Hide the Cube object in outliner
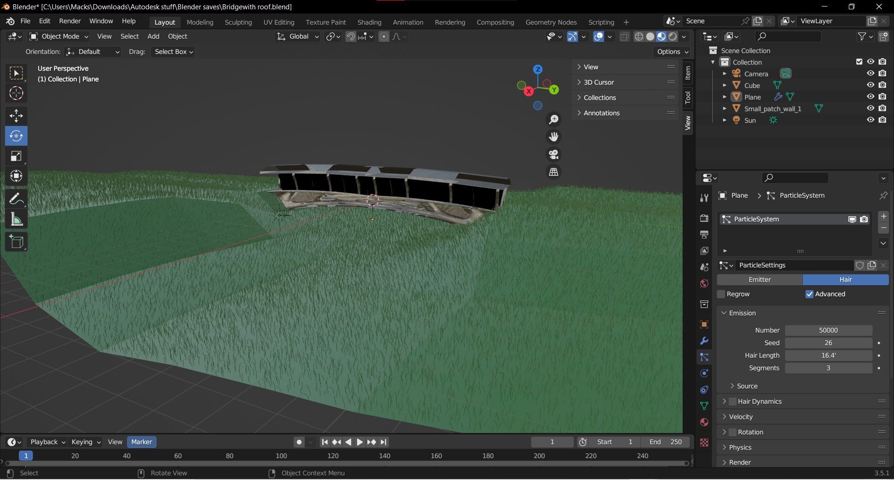The image size is (894, 480). click(x=870, y=85)
